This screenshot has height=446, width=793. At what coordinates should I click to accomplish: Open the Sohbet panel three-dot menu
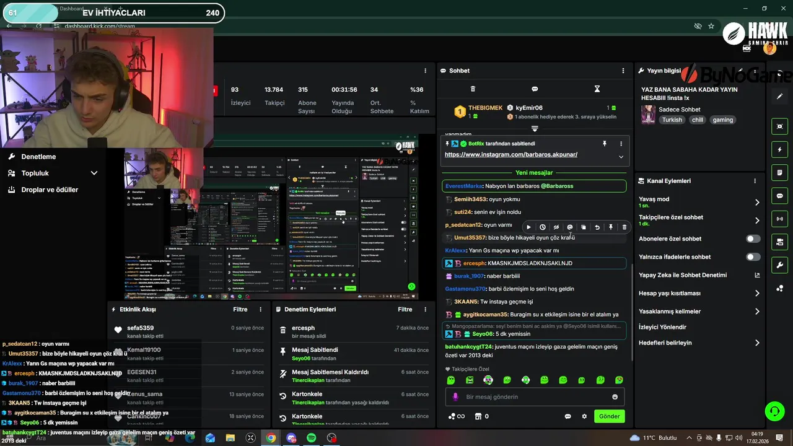[623, 71]
